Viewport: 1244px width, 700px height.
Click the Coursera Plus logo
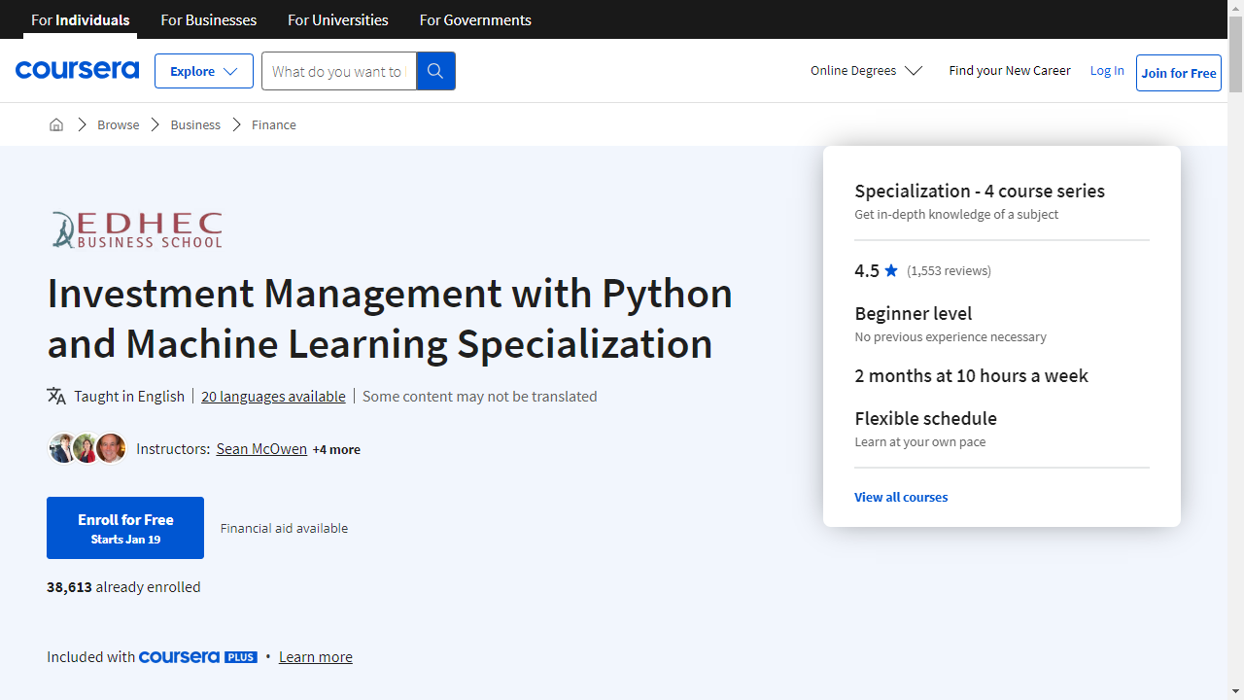pyautogui.click(x=198, y=657)
